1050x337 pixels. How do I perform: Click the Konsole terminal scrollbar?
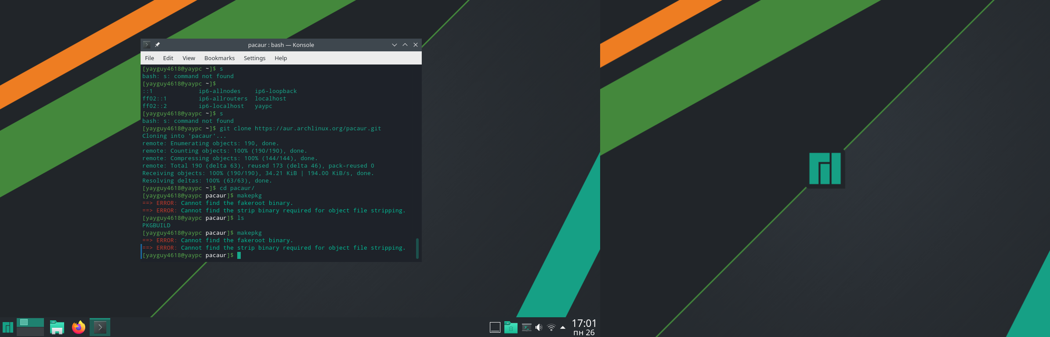417,248
